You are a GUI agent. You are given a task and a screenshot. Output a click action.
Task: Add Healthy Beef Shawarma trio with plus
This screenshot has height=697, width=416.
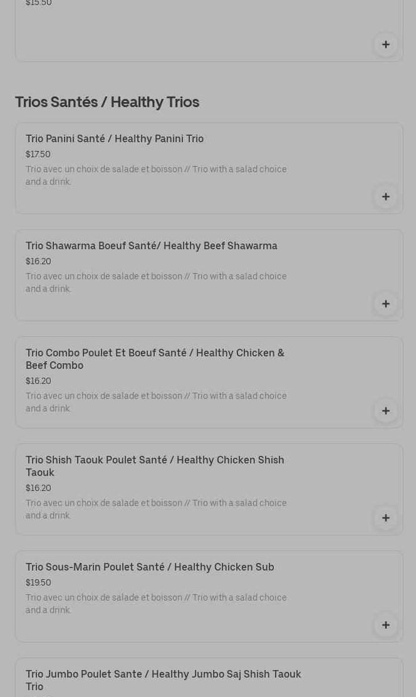pyautogui.click(x=386, y=304)
